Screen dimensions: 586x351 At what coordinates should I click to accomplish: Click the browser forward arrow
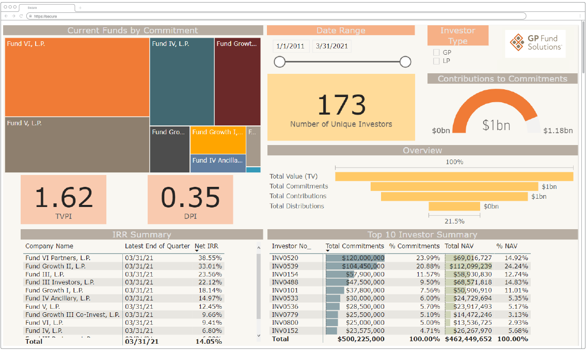point(14,16)
